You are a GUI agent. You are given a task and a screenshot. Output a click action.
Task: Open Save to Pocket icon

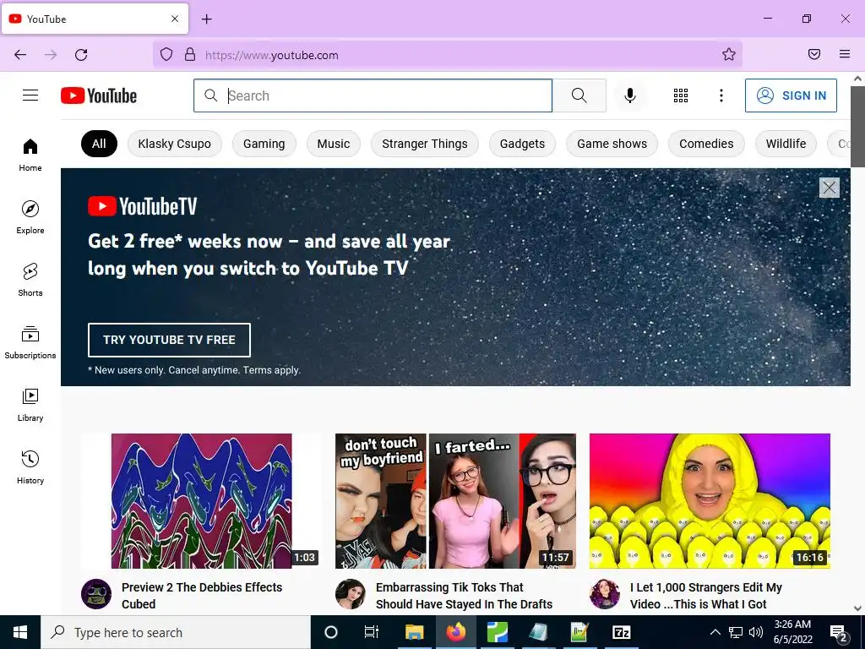(x=814, y=54)
